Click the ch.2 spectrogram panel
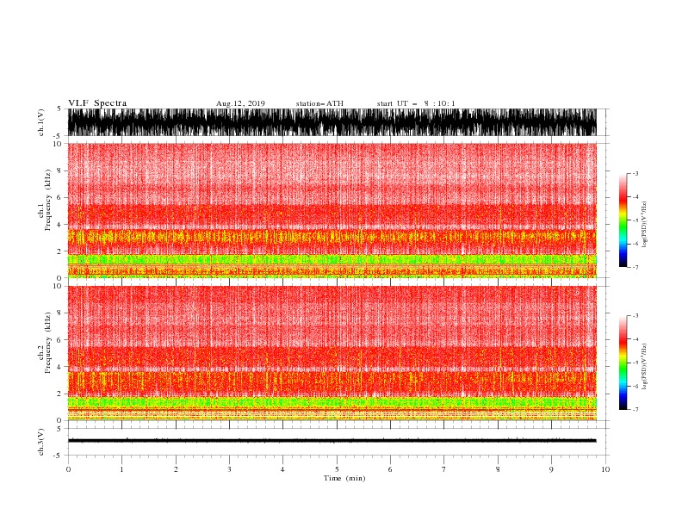 332,353
